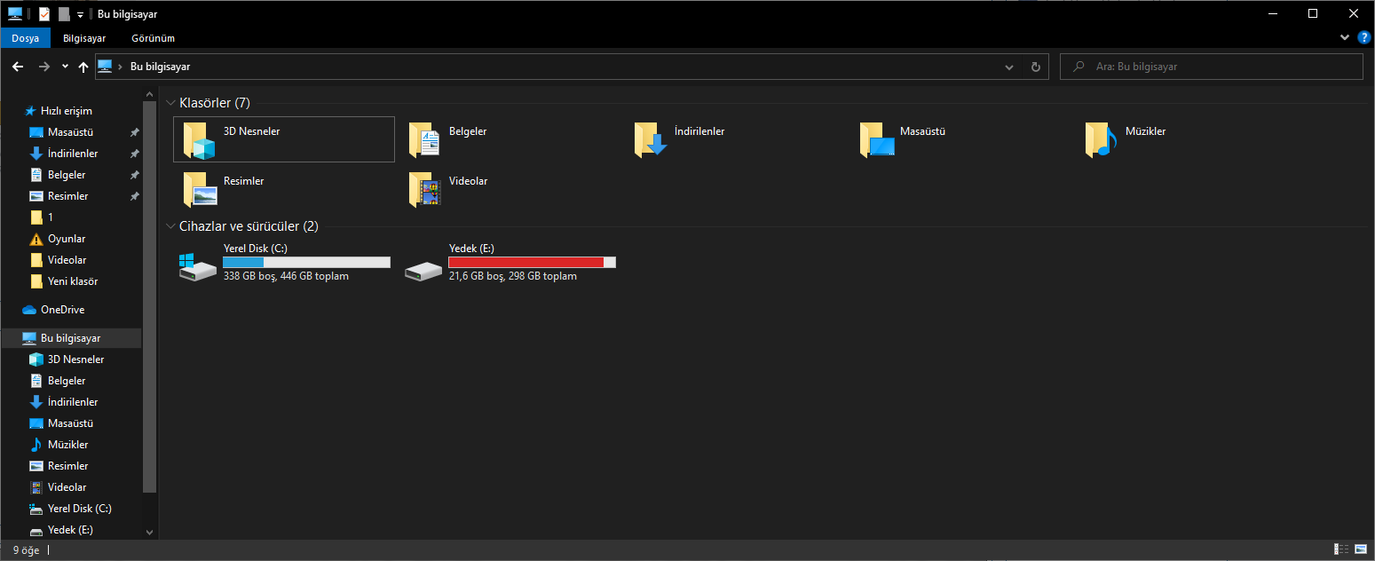The height and width of the screenshot is (561, 1375).
Task: Click the pin next to İndirilenler in sidebar
Action: tap(134, 154)
